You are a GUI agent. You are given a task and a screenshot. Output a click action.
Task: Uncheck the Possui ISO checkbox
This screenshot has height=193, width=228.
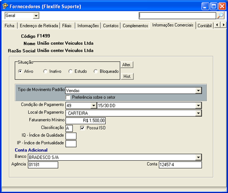tap(82, 128)
